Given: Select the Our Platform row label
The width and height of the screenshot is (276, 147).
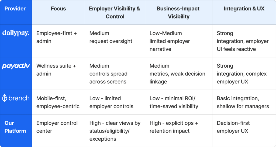Looking at the screenshot, I should (15, 127).
